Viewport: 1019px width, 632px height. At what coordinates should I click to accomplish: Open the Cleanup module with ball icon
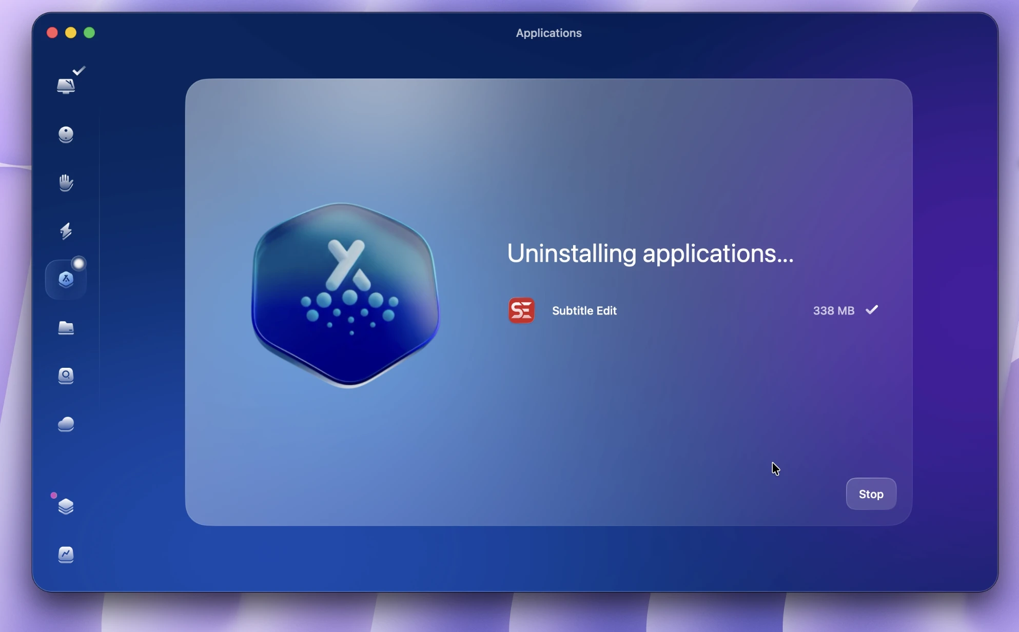pos(66,134)
